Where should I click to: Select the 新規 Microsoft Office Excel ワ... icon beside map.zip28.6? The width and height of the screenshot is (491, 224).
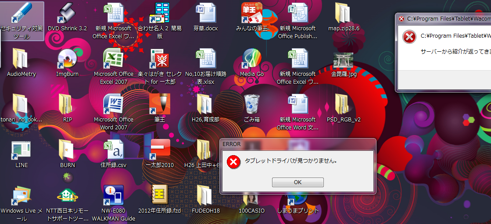point(297,66)
